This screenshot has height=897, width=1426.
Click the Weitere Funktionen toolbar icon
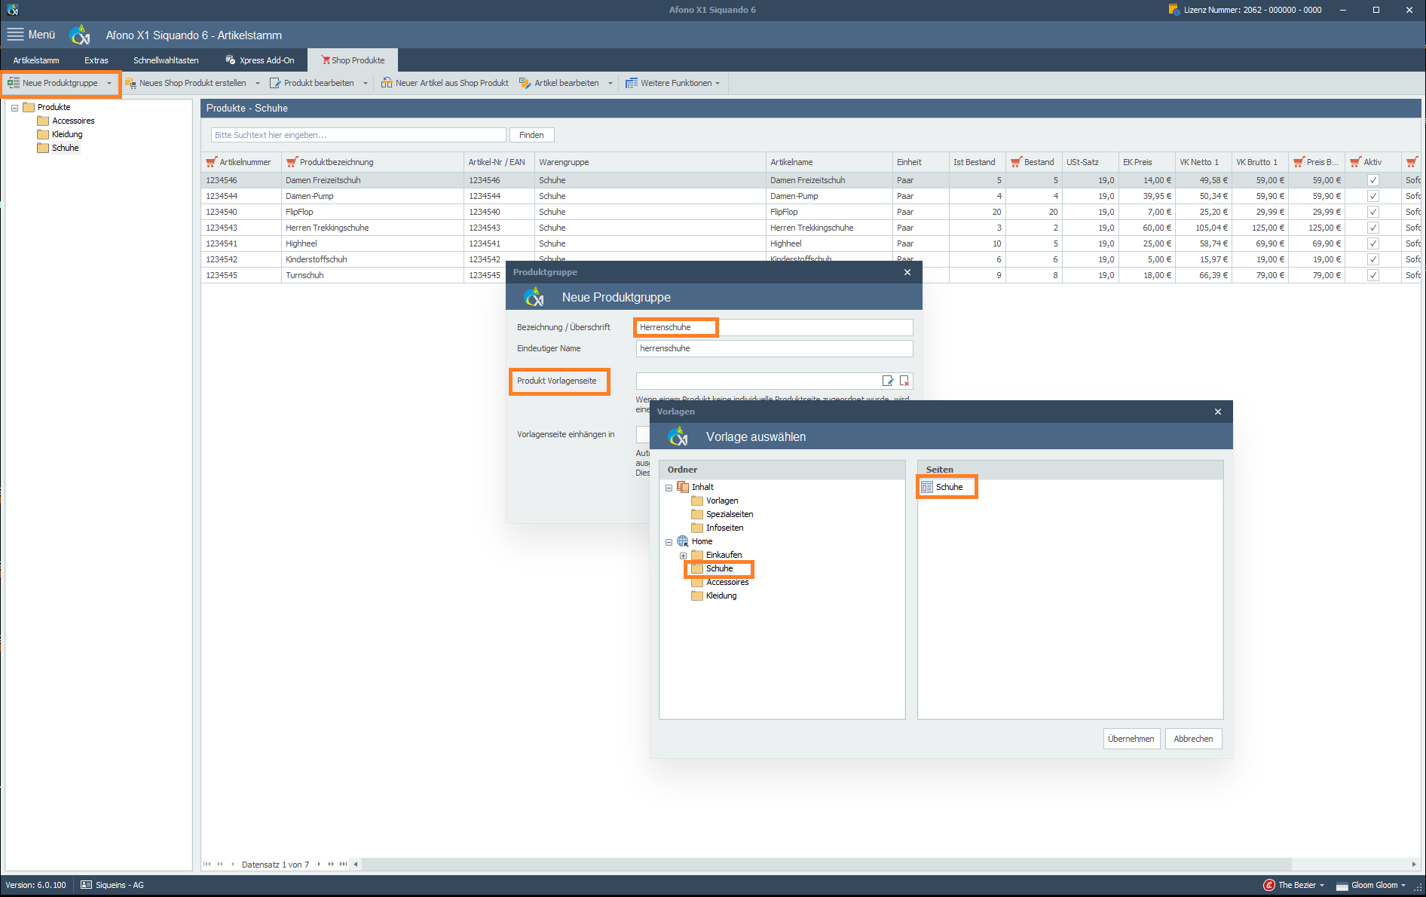pyautogui.click(x=632, y=83)
